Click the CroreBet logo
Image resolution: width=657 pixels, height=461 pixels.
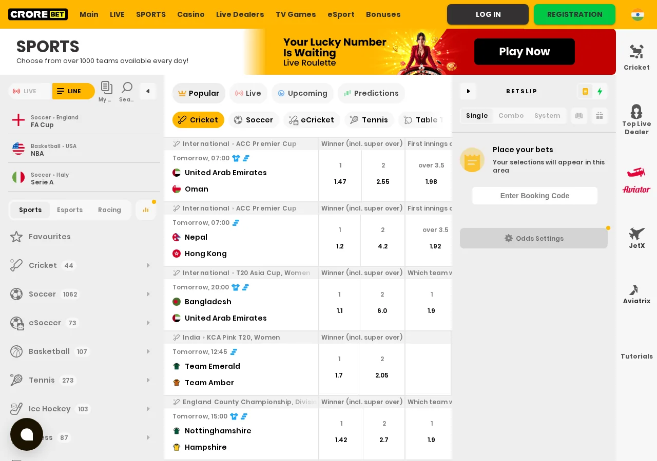[x=38, y=14]
